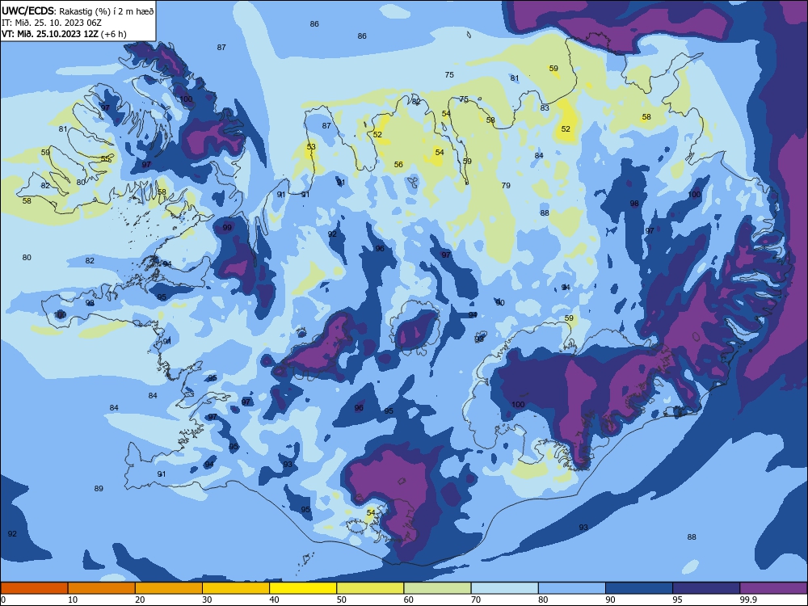Click the yellow-green 60–70 legend swatch
The width and height of the screenshot is (808, 606).
pyautogui.click(x=437, y=588)
